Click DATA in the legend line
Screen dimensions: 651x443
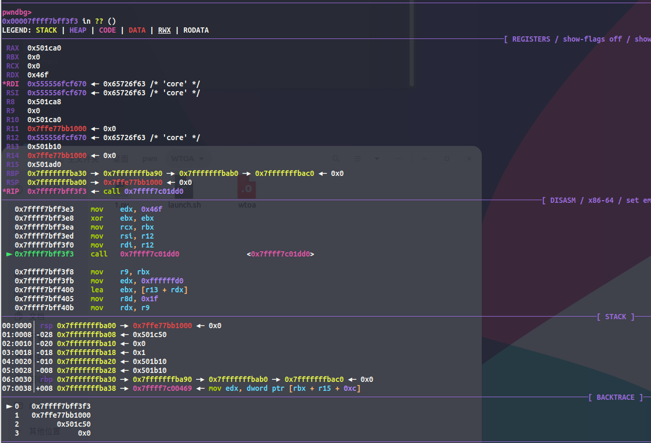[x=137, y=30]
